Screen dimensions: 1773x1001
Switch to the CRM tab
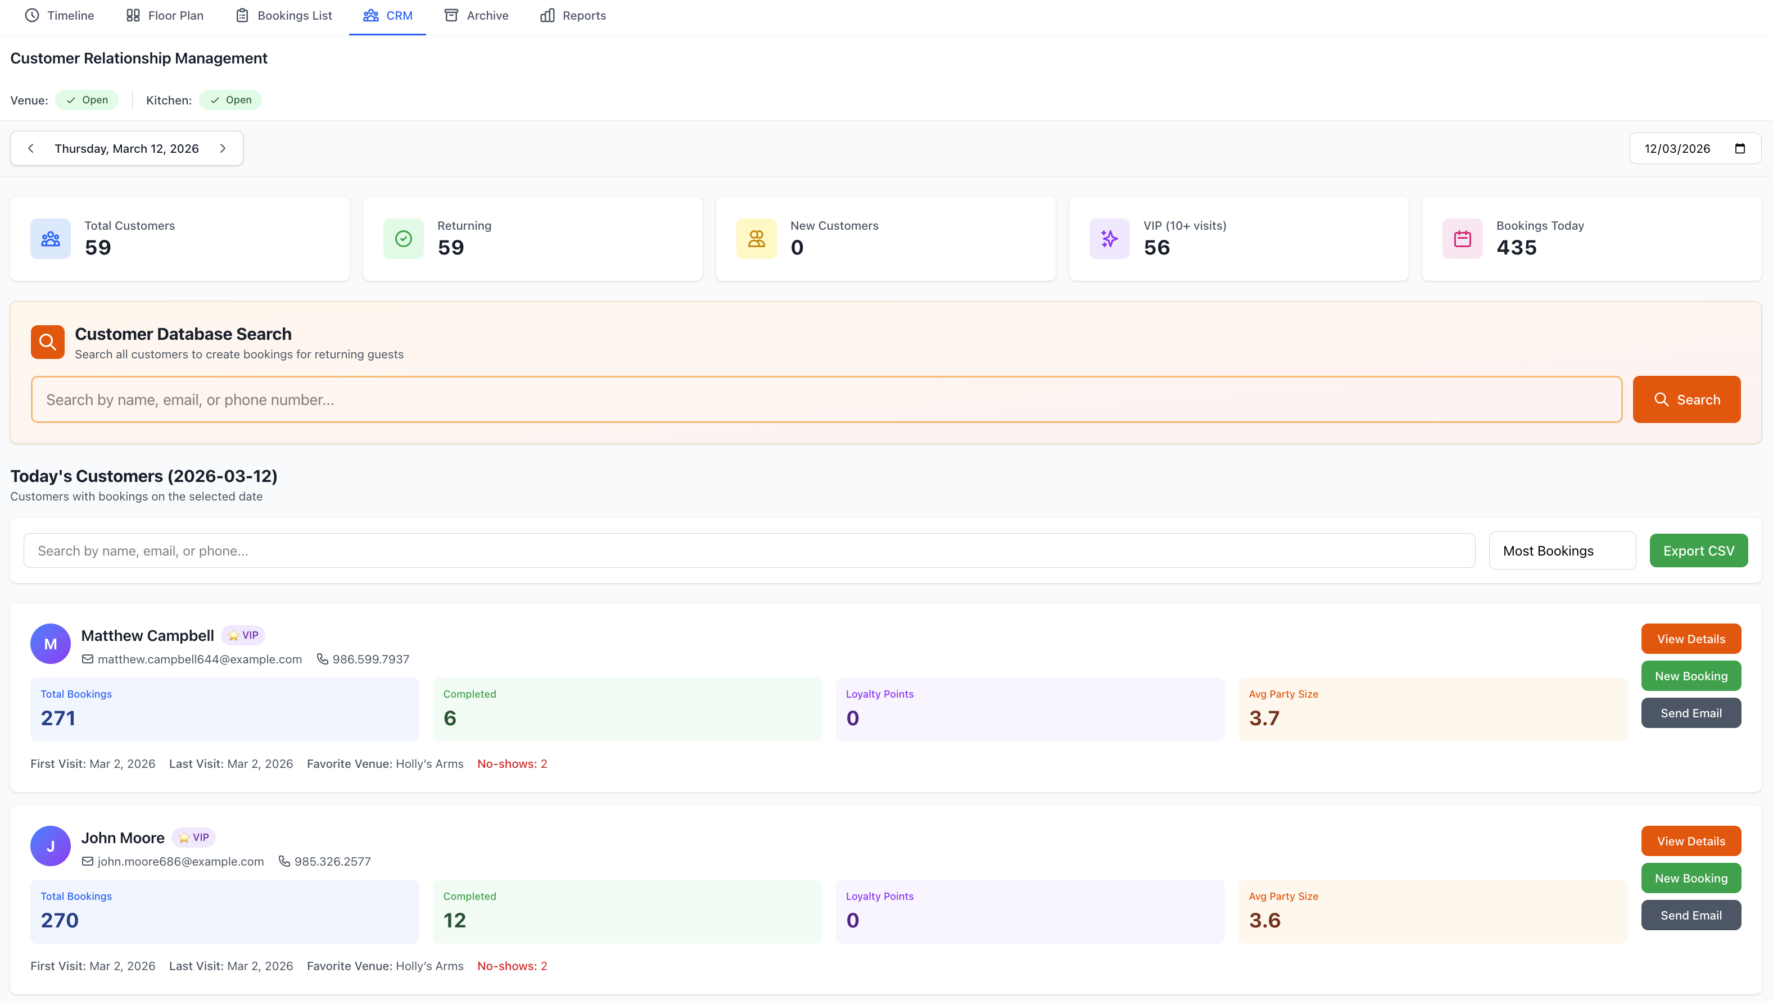point(387,15)
